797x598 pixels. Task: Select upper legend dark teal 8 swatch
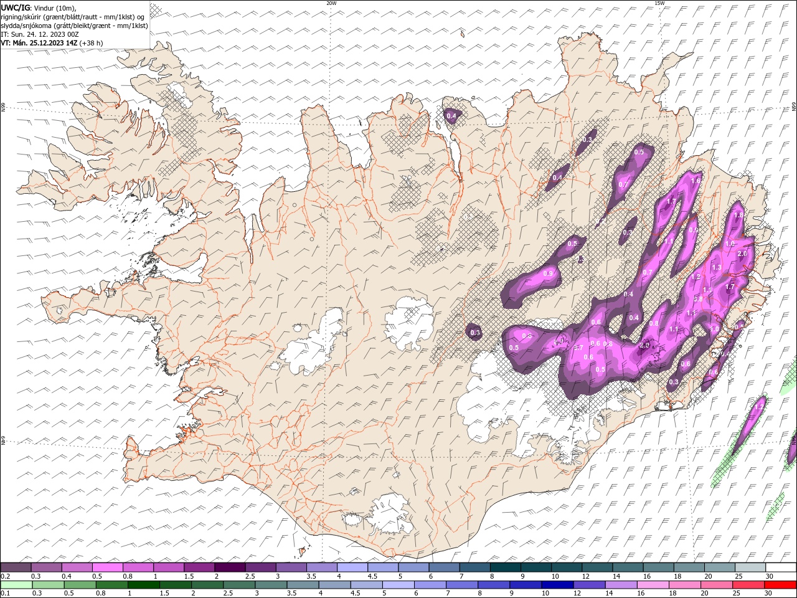pos(505,567)
